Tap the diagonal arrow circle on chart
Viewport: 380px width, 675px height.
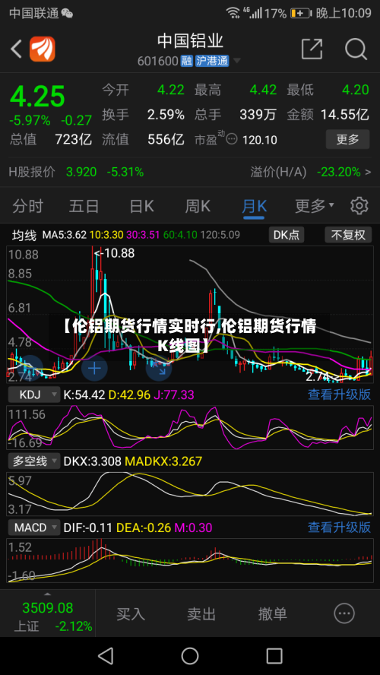(159, 368)
